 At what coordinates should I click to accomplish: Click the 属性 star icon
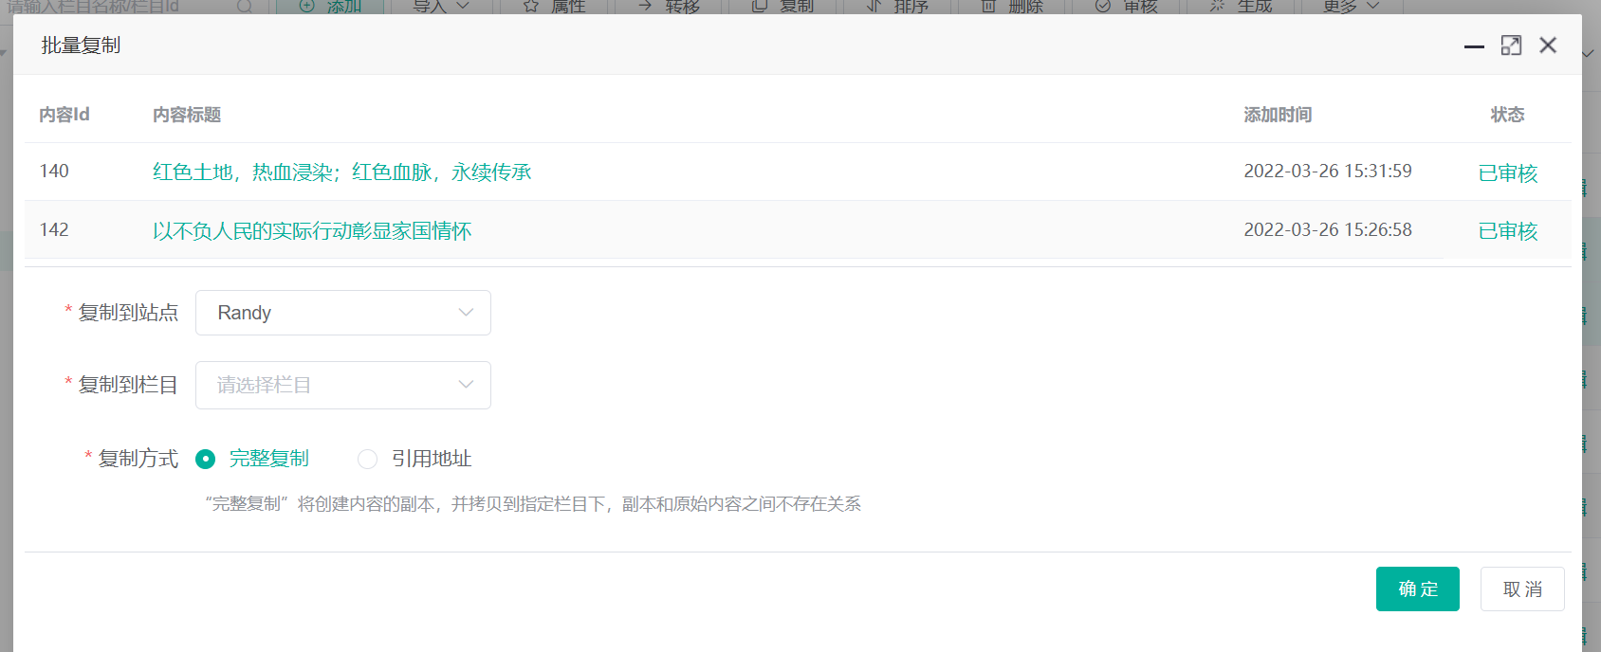click(531, 6)
